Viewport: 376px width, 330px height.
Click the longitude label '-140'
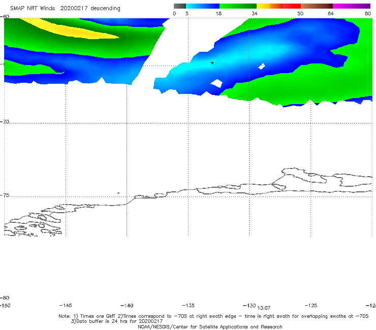tap(127, 306)
